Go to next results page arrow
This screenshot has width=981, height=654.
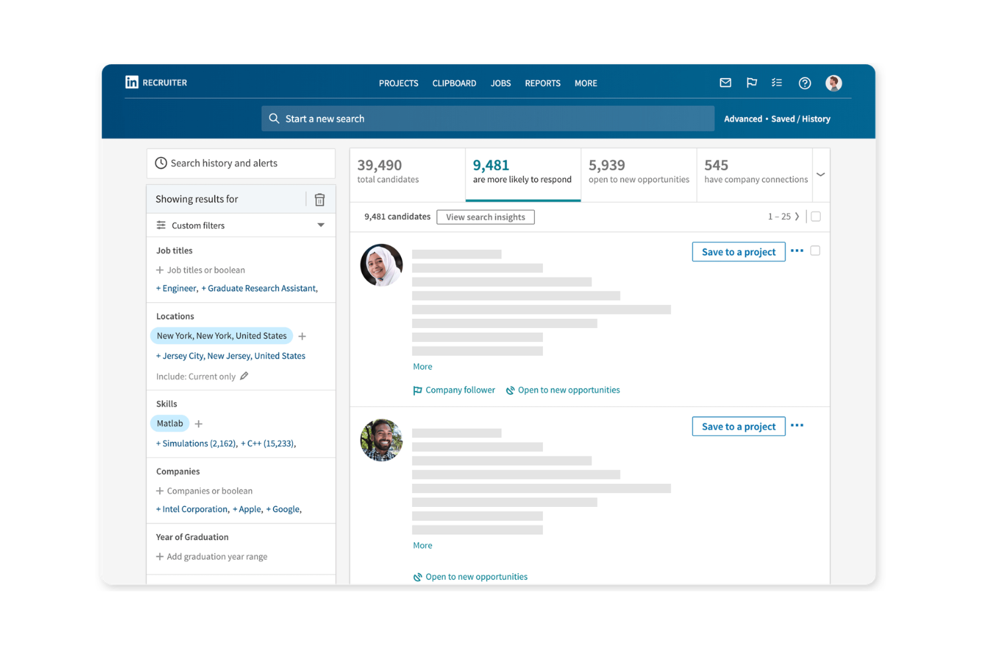[x=797, y=217]
